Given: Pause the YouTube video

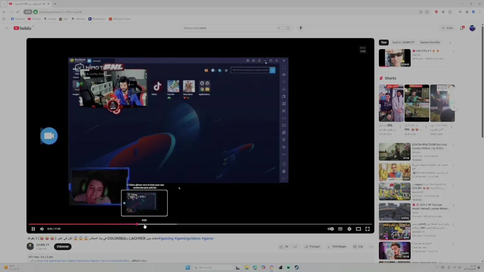Looking at the screenshot, I should 33,229.
